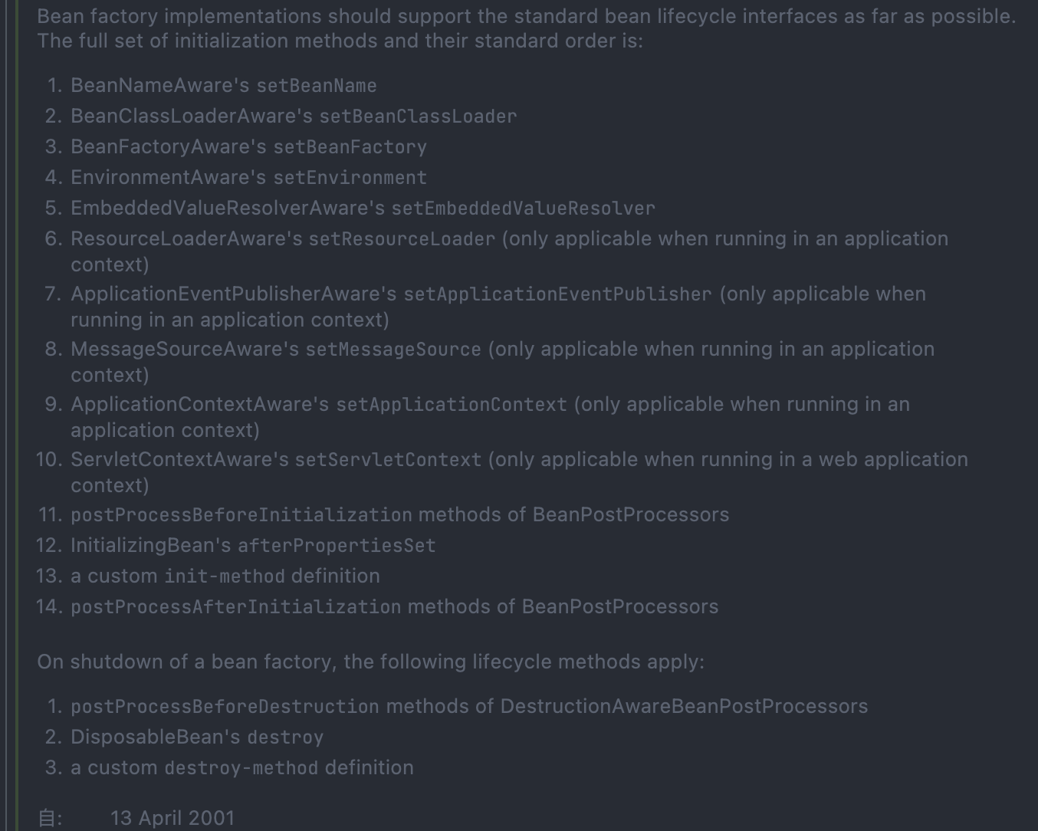Click the setEmbeddedValueResolver code text

[x=523, y=209]
